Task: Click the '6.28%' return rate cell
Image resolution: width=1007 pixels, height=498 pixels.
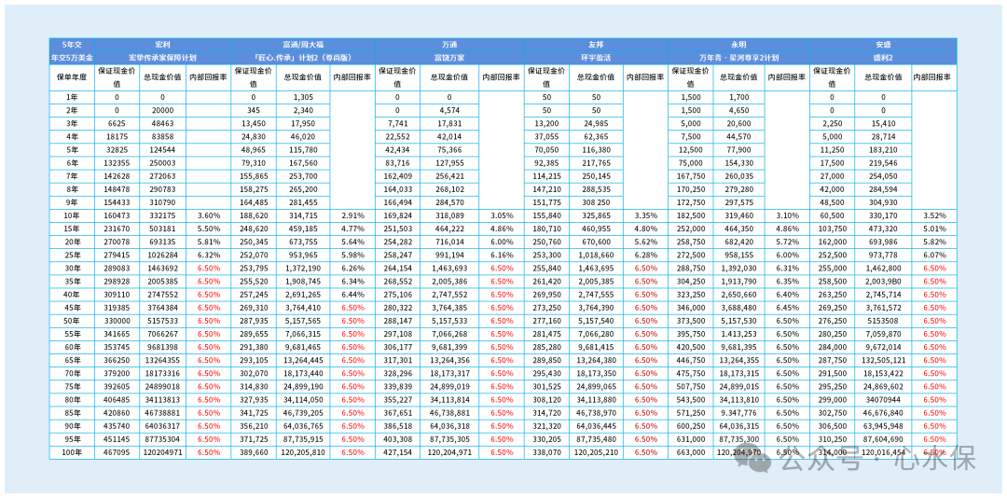Action: tap(645, 256)
